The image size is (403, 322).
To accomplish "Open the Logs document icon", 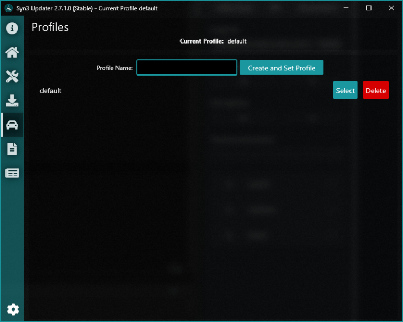I will [x=12, y=149].
